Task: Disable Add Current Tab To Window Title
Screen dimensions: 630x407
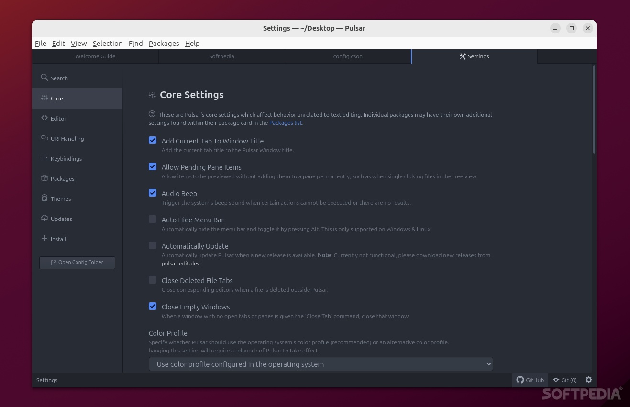Action: click(x=153, y=140)
